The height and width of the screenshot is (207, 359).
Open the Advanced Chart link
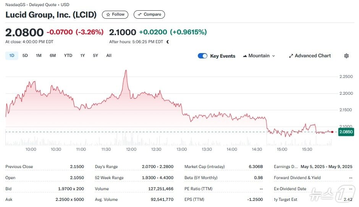click(313, 56)
